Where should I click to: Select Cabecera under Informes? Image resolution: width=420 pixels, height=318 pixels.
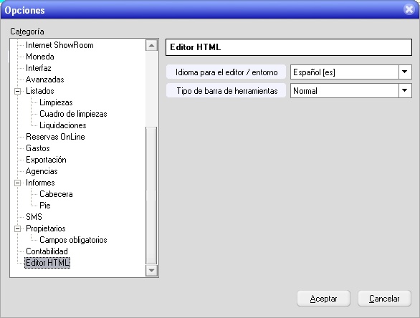coord(56,194)
